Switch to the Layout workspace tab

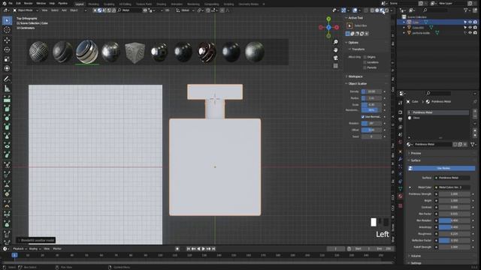[x=80, y=4]
